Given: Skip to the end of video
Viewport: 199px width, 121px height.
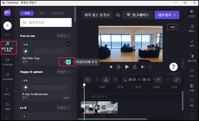Looking at the screenshot, I should [x=143, y=67].
